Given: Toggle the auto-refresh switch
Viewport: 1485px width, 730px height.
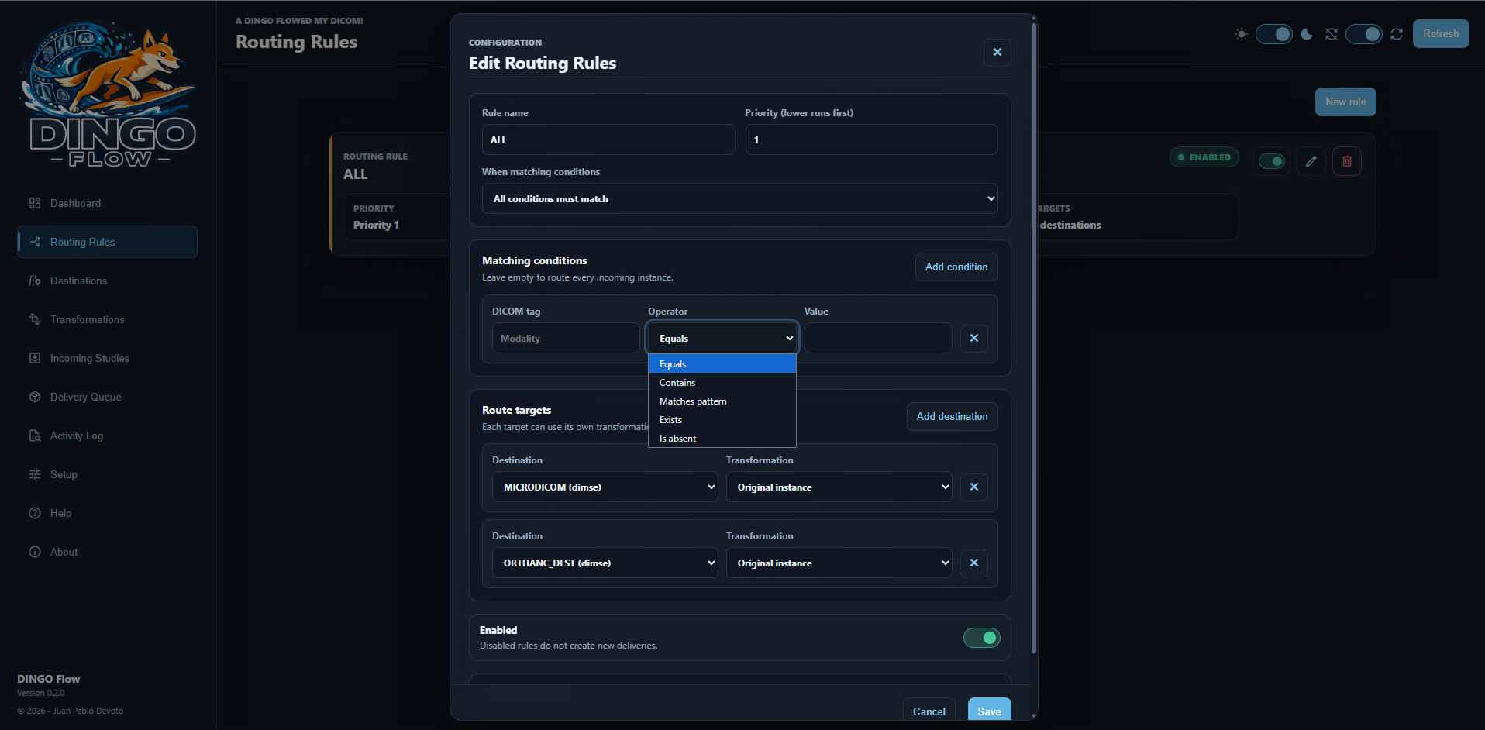Looking at the screenshot, I should (x=1364, y=34).
